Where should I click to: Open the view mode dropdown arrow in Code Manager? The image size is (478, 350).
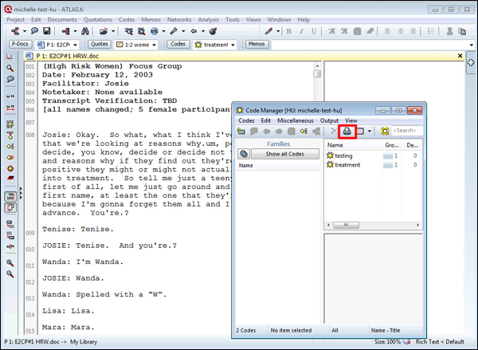tap(370, 131)
